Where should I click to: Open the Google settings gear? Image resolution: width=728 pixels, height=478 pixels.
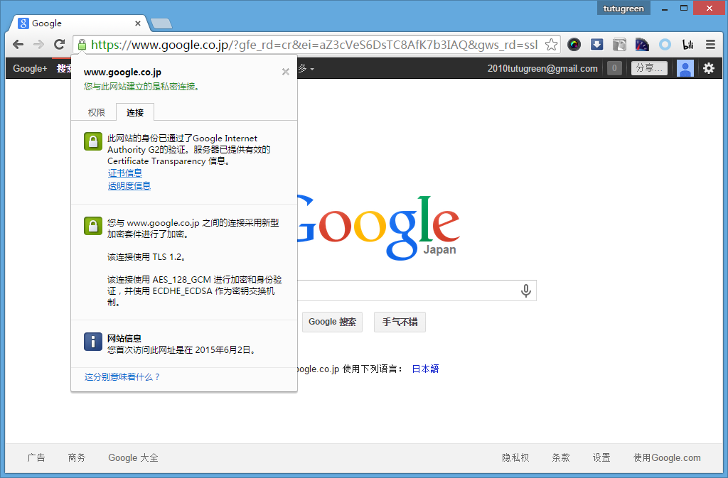click(709, 68)
